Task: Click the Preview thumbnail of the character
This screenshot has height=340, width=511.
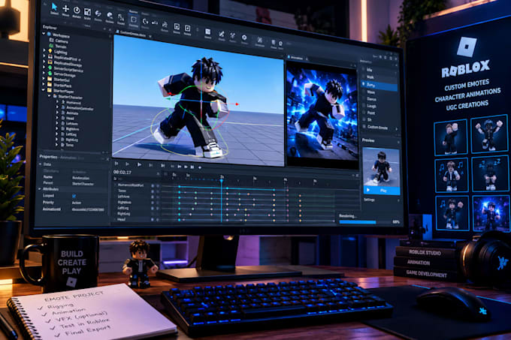Action: [381, 167]
